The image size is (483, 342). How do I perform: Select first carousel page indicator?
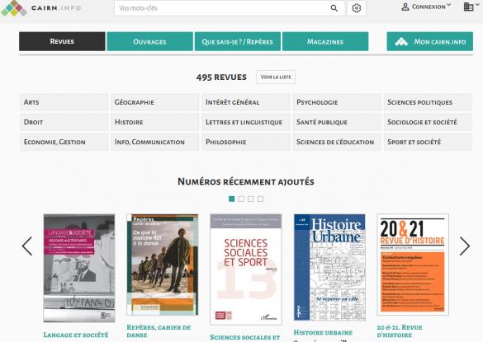tap(232, 199)
